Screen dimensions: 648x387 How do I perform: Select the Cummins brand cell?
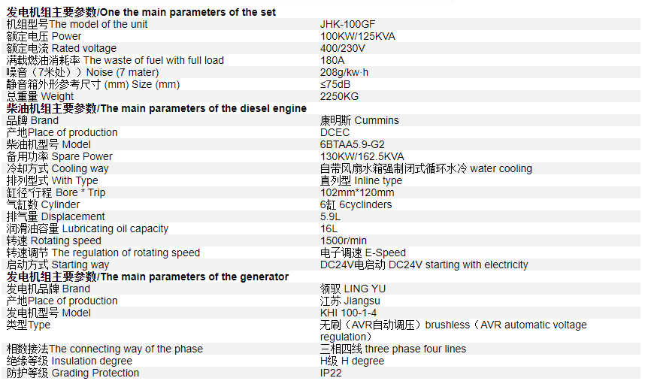pos(359,120)
